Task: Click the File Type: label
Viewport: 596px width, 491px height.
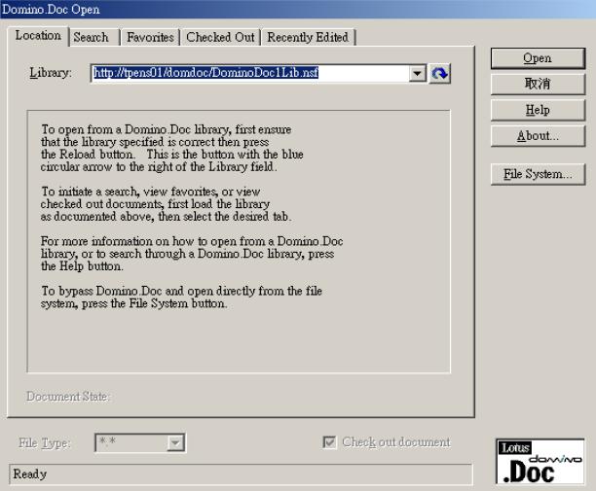Action: pos(45,442)
